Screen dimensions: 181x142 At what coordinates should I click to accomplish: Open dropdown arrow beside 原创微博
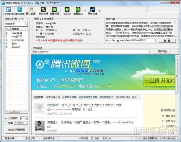click(100, 11)
